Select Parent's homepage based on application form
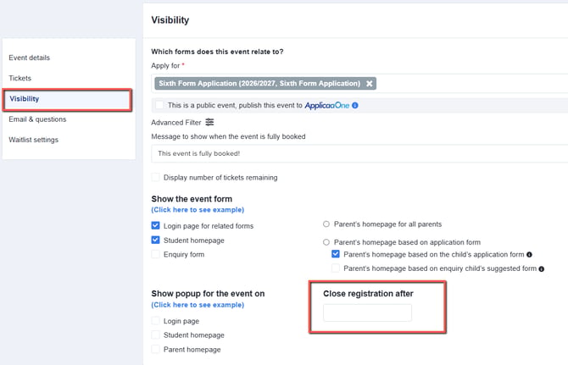Image resolution: width=568 pixels, height=365 pixels. 326,242
